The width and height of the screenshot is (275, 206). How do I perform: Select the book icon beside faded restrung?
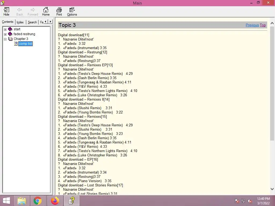10,34
